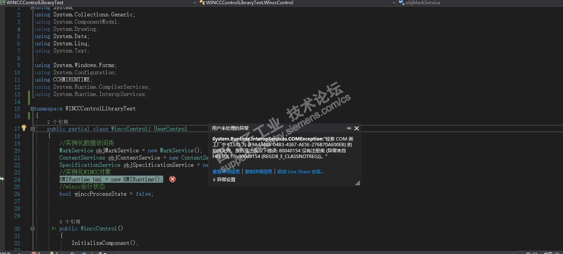
Task: Click the 'using System.Runtime.InteropServices;' line
Action: click(x=91, y=94)
